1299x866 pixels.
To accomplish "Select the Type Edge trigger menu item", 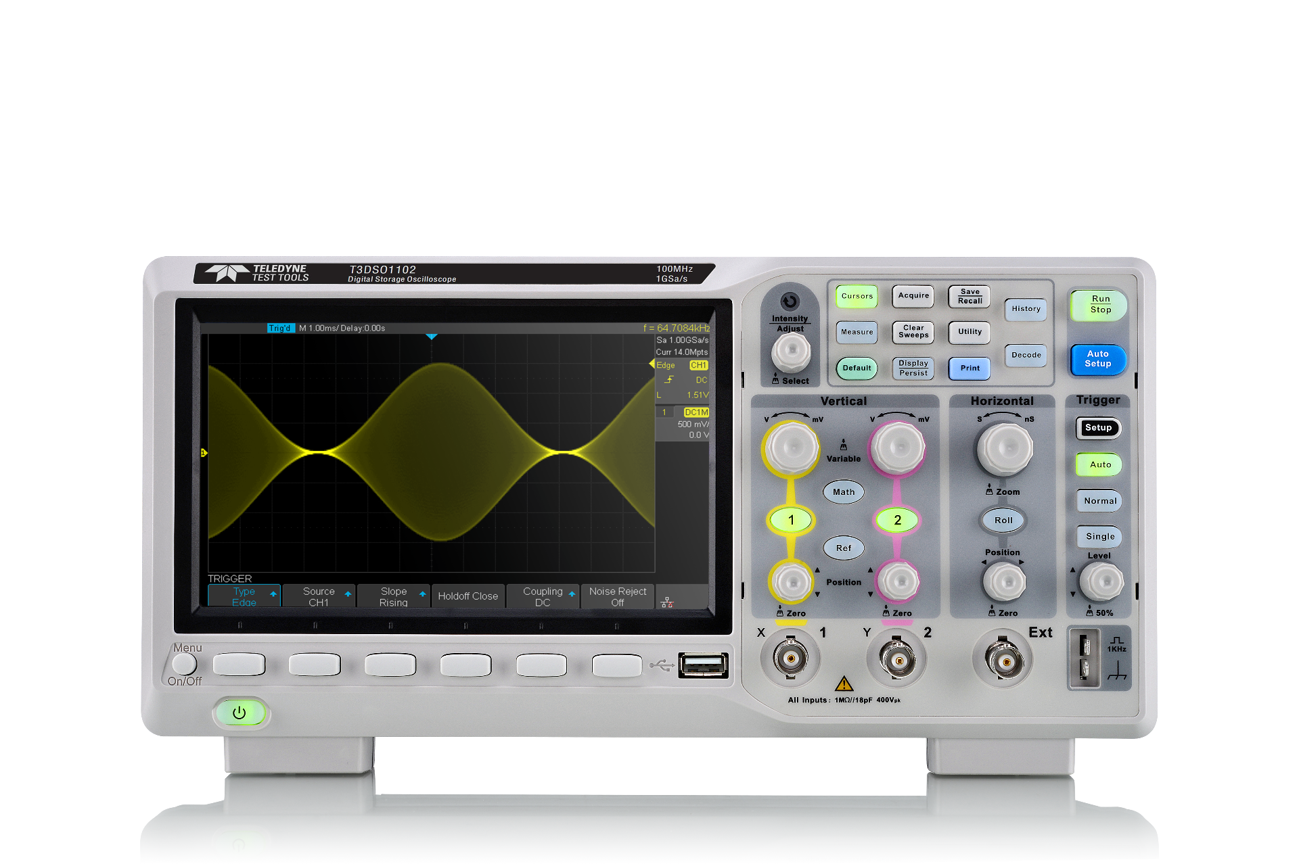I will pyautogui.click(x=244, y=596).
